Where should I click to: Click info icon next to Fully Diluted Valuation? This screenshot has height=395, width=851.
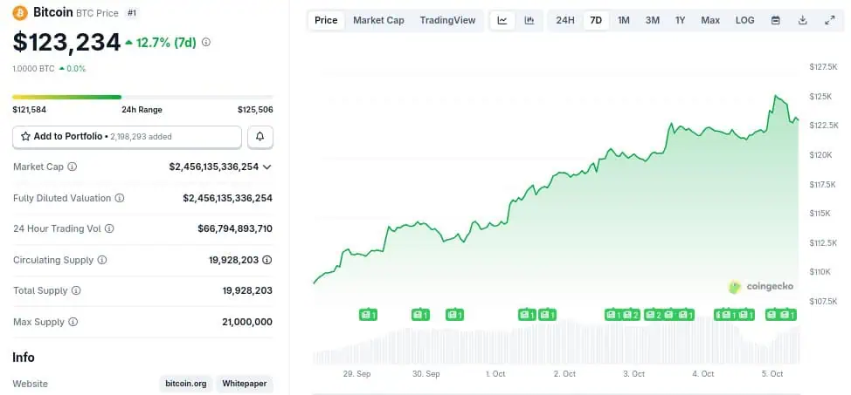120,198
